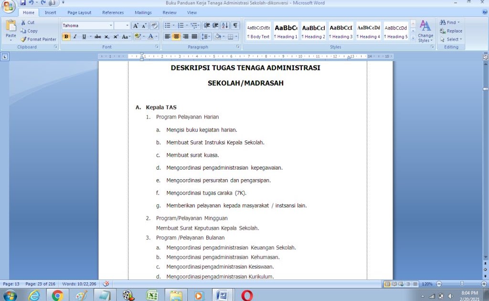The image size is (489, 301).
Task: Open the Office Button menu
Action: point(8,6)
